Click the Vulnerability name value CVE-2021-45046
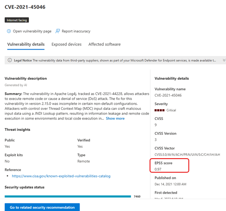Image resolution: width=226 pixels, height=211 pixels. coord(168,96)
